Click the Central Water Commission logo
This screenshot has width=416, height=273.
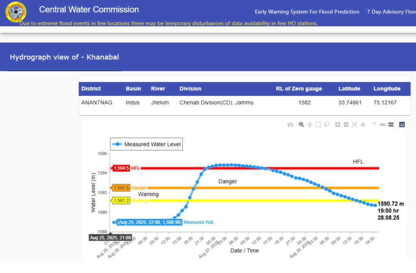click(x=15, y=12)
